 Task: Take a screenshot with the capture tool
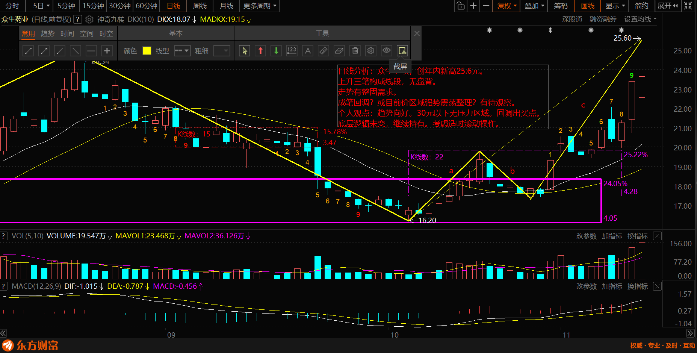pyautogui.click(x=402, y=51)
